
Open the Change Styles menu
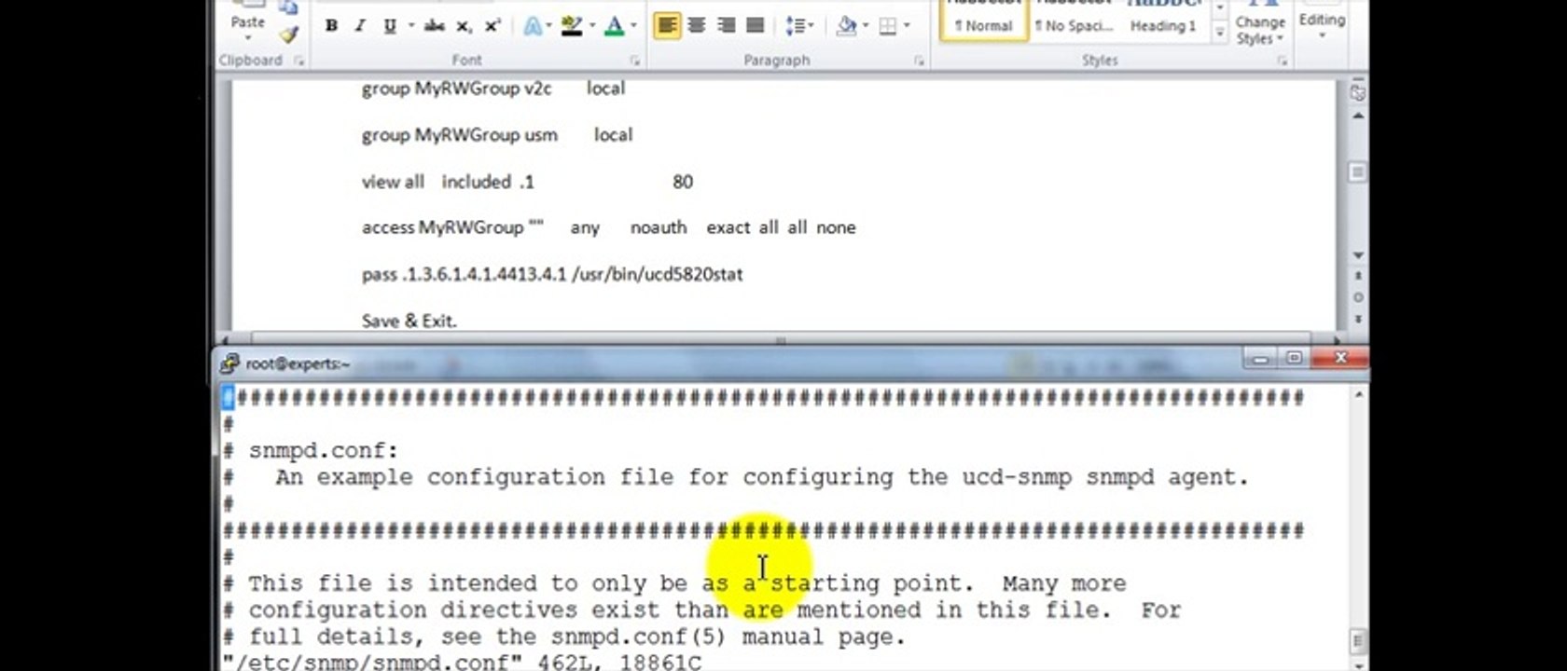[1260, 24]
